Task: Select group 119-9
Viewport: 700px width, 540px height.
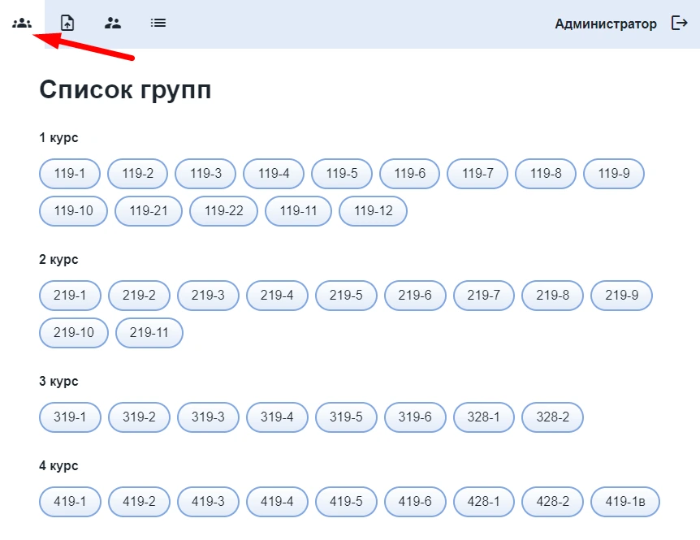Action: click(614, 174)
